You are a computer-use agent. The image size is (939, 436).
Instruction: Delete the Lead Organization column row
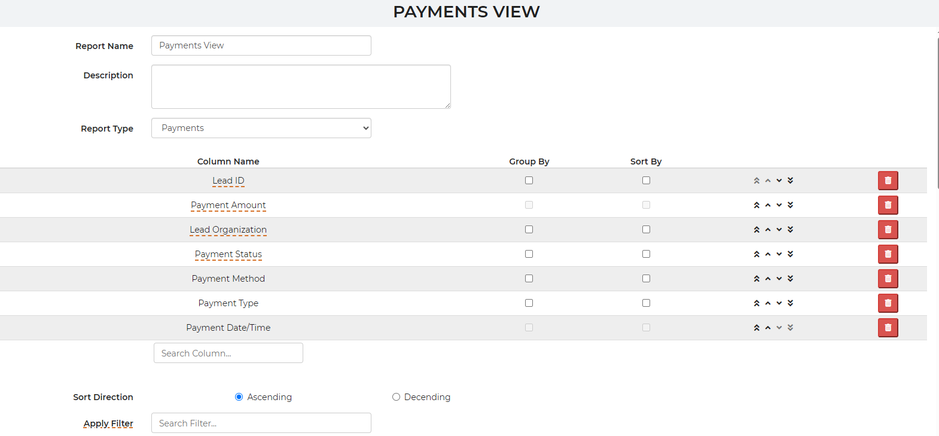[888, 230]
